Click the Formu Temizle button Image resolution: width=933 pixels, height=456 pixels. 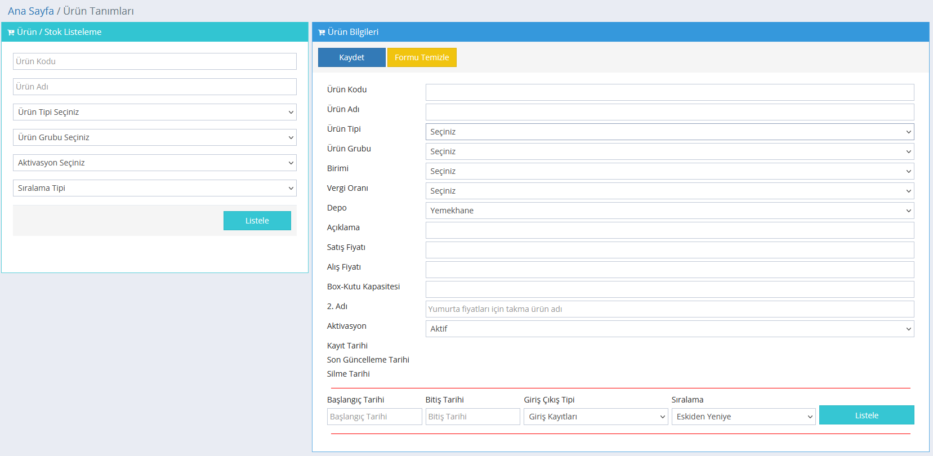(421, 57)
